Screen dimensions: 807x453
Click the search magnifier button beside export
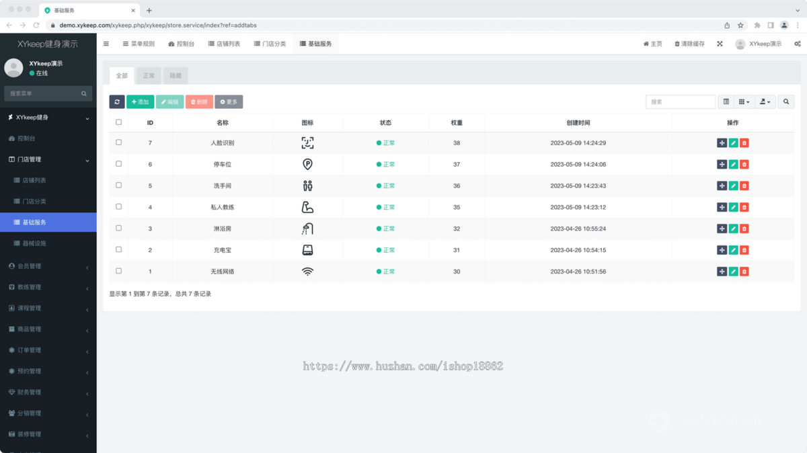785,102
